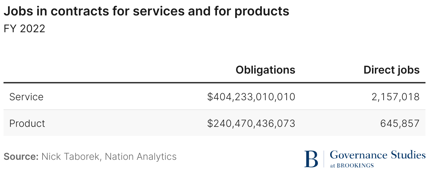Viewport: 429px width, 171px height.
Task: Click the Brookings B logo icon
Action: 311,159
